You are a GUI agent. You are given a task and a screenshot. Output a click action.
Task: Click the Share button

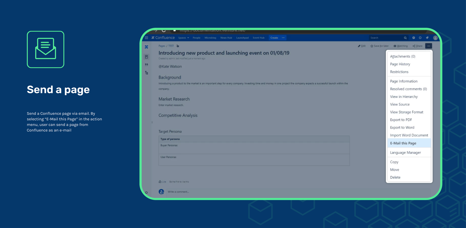point(418,46)
